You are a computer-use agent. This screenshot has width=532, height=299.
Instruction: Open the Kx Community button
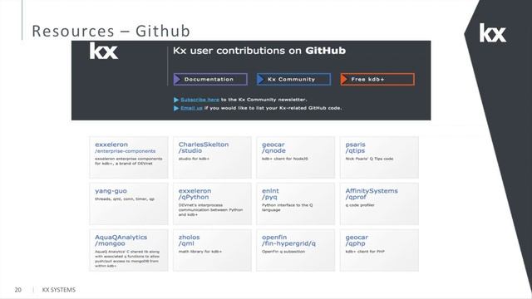(x=293, y=80)
